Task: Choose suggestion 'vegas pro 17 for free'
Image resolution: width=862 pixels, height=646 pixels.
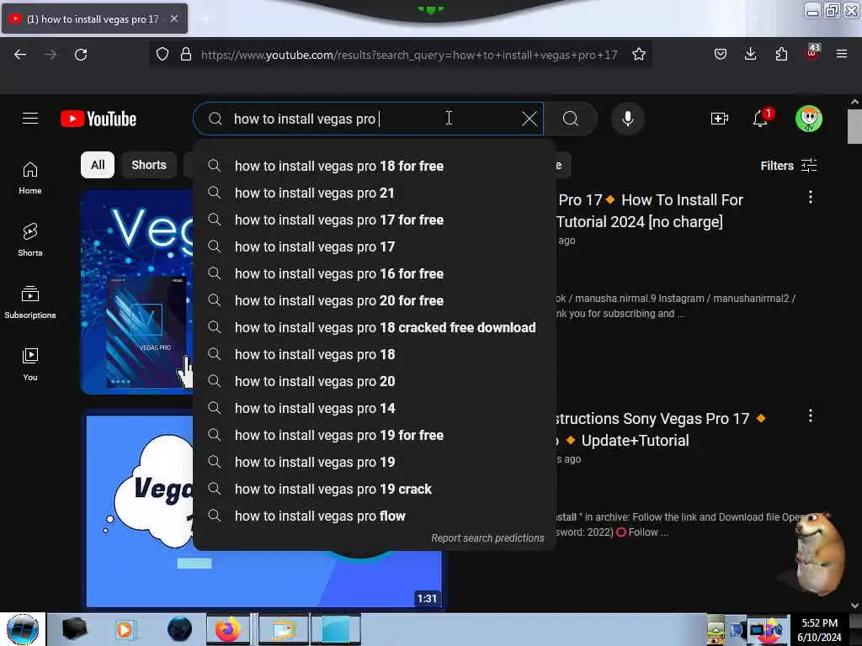Action: [x=374, y=220]
